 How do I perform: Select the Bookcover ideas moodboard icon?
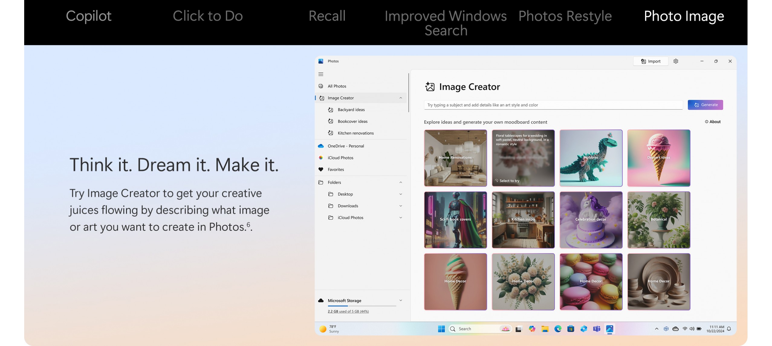click(x=331, y=121)
